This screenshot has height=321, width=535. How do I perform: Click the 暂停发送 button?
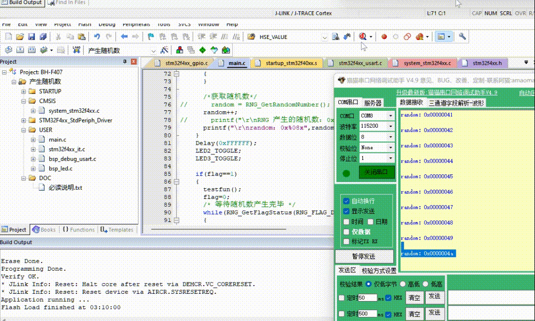coord(364,256)
